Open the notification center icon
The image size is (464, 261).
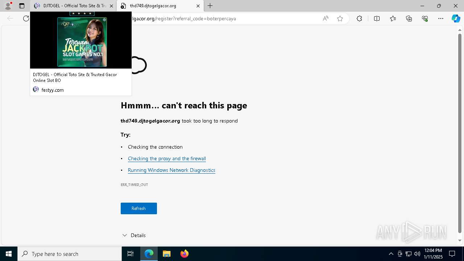(x=452, y=254)
